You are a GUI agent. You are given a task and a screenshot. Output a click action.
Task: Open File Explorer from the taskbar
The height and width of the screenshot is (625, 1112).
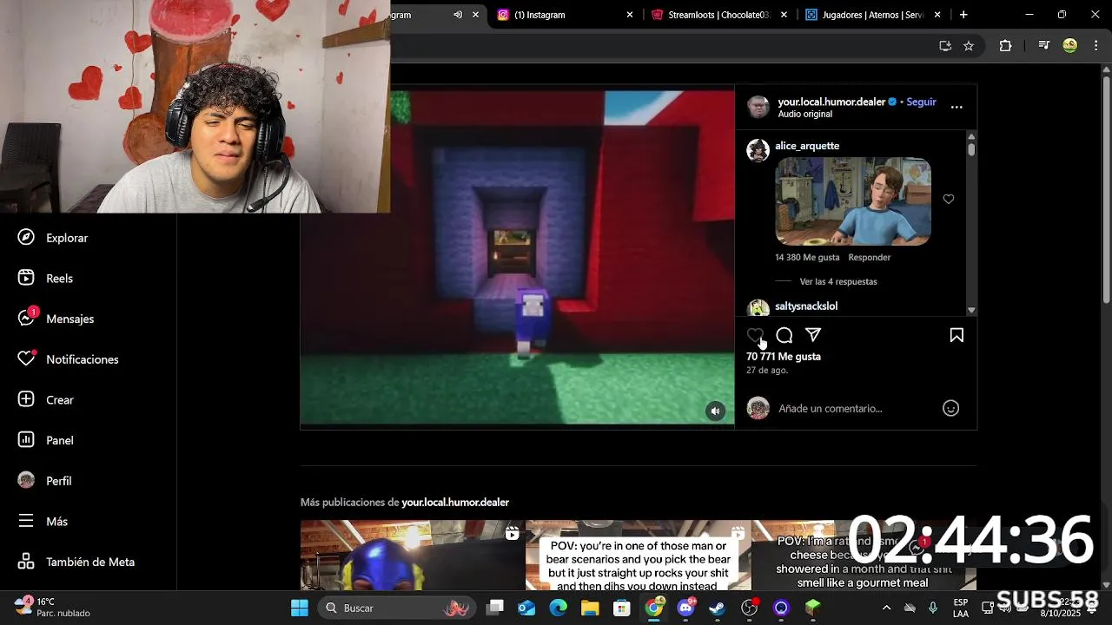[x=590, y=608]
